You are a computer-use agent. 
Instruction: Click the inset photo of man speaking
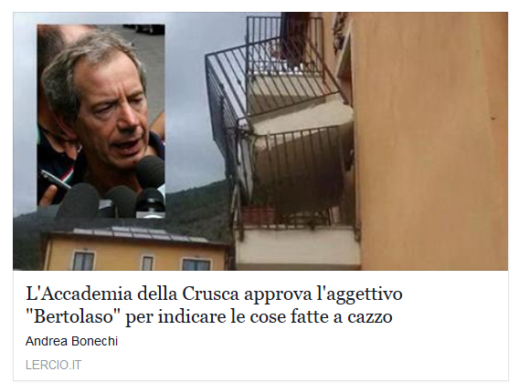pyautogui.click(x=101, y=121)
